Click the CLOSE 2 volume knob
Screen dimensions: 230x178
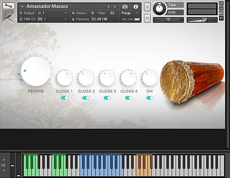tap(86, 78)
